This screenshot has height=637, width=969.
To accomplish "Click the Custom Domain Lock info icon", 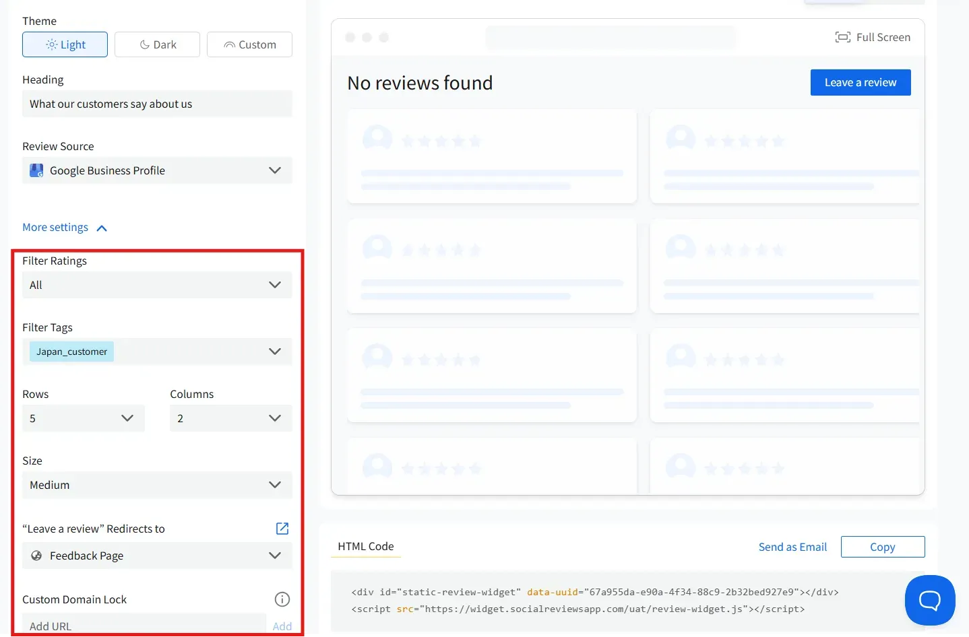I will pos(282,599).
